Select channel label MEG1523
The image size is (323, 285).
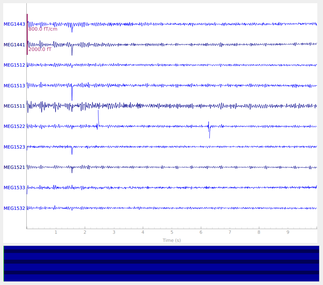(14, 147)
